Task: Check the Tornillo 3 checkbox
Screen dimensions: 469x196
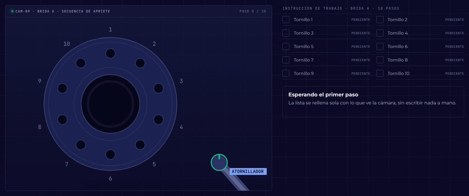Action: (286, 33)
